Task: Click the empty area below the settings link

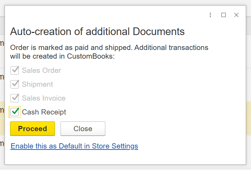Action: point(125,157)
